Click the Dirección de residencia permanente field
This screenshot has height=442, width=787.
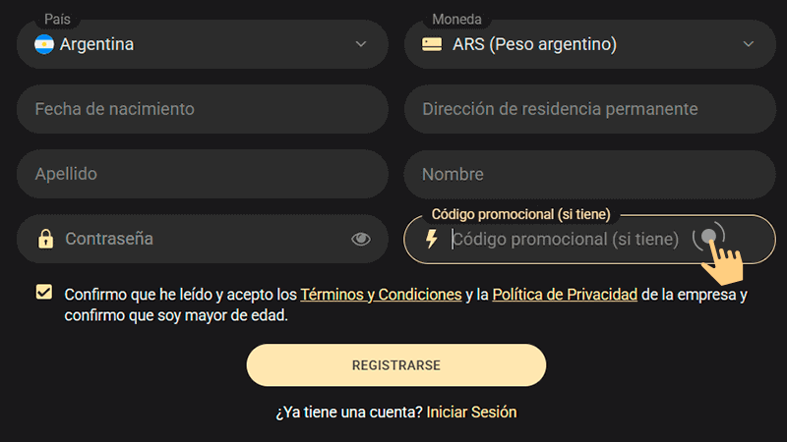click(588, 109)
